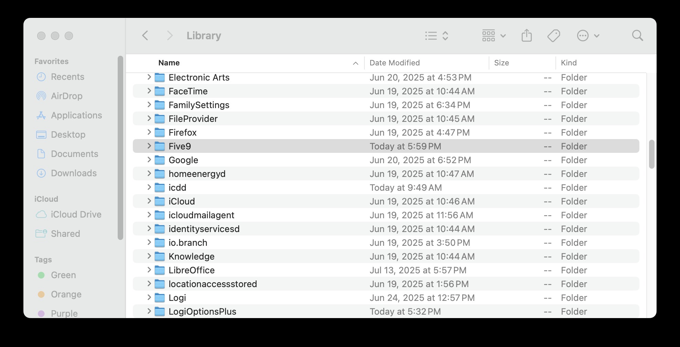Sort by the Kind column header
This screenshot has height=347, width=680.
point(569,63)
